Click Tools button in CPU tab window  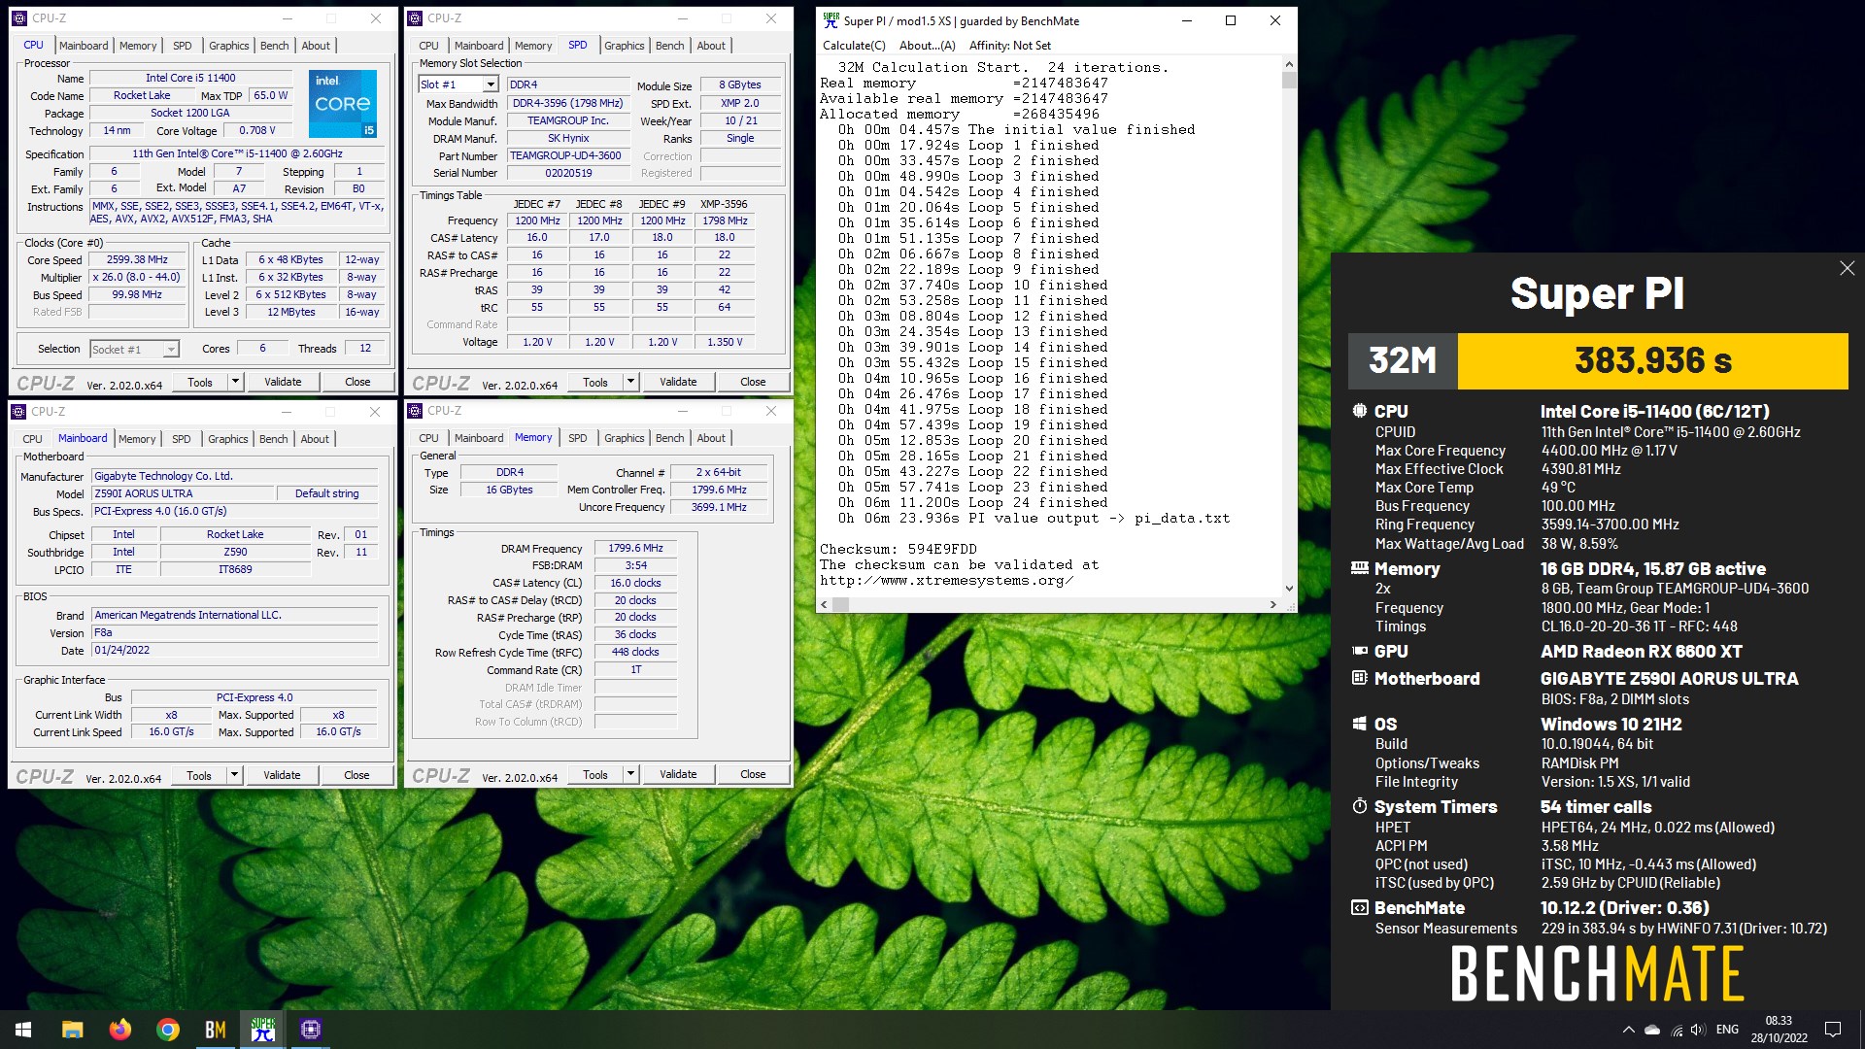coord(200,382)
